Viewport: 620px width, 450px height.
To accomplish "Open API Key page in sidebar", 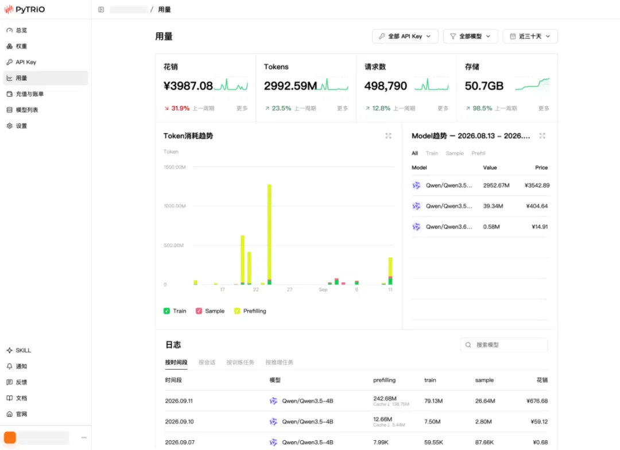I will click(x=45, y=62).
